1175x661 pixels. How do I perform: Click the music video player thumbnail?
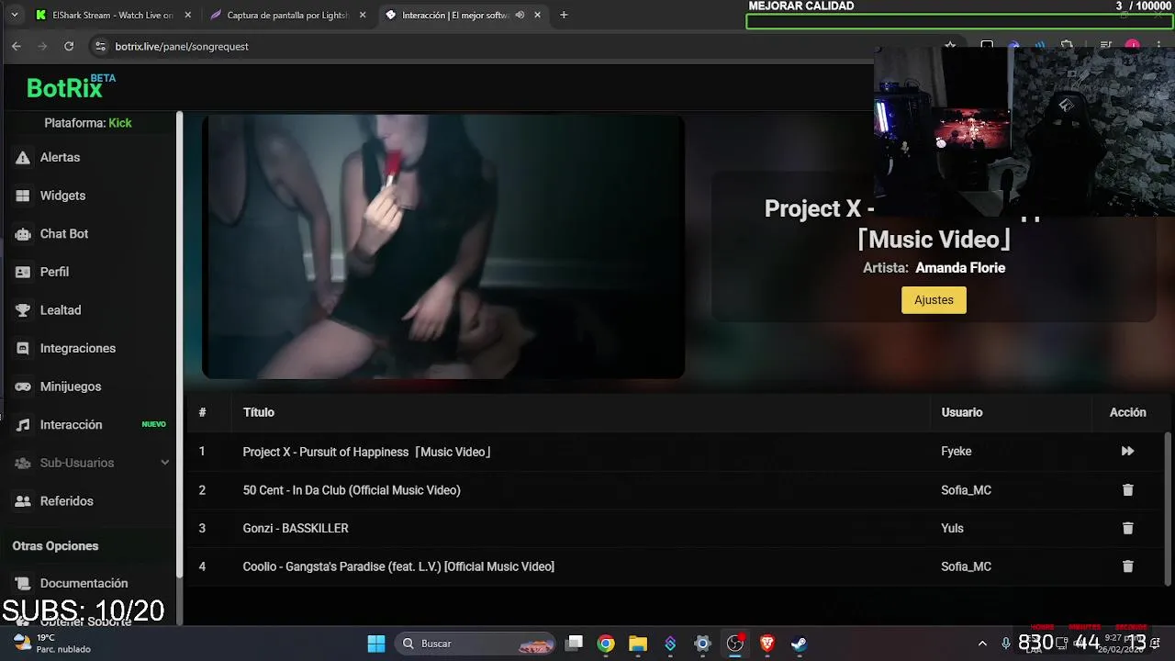(443, 247)
